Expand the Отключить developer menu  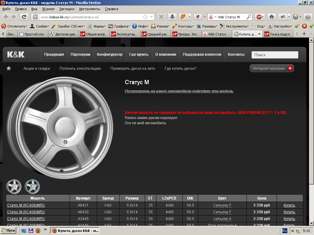(x=14, y=26)
